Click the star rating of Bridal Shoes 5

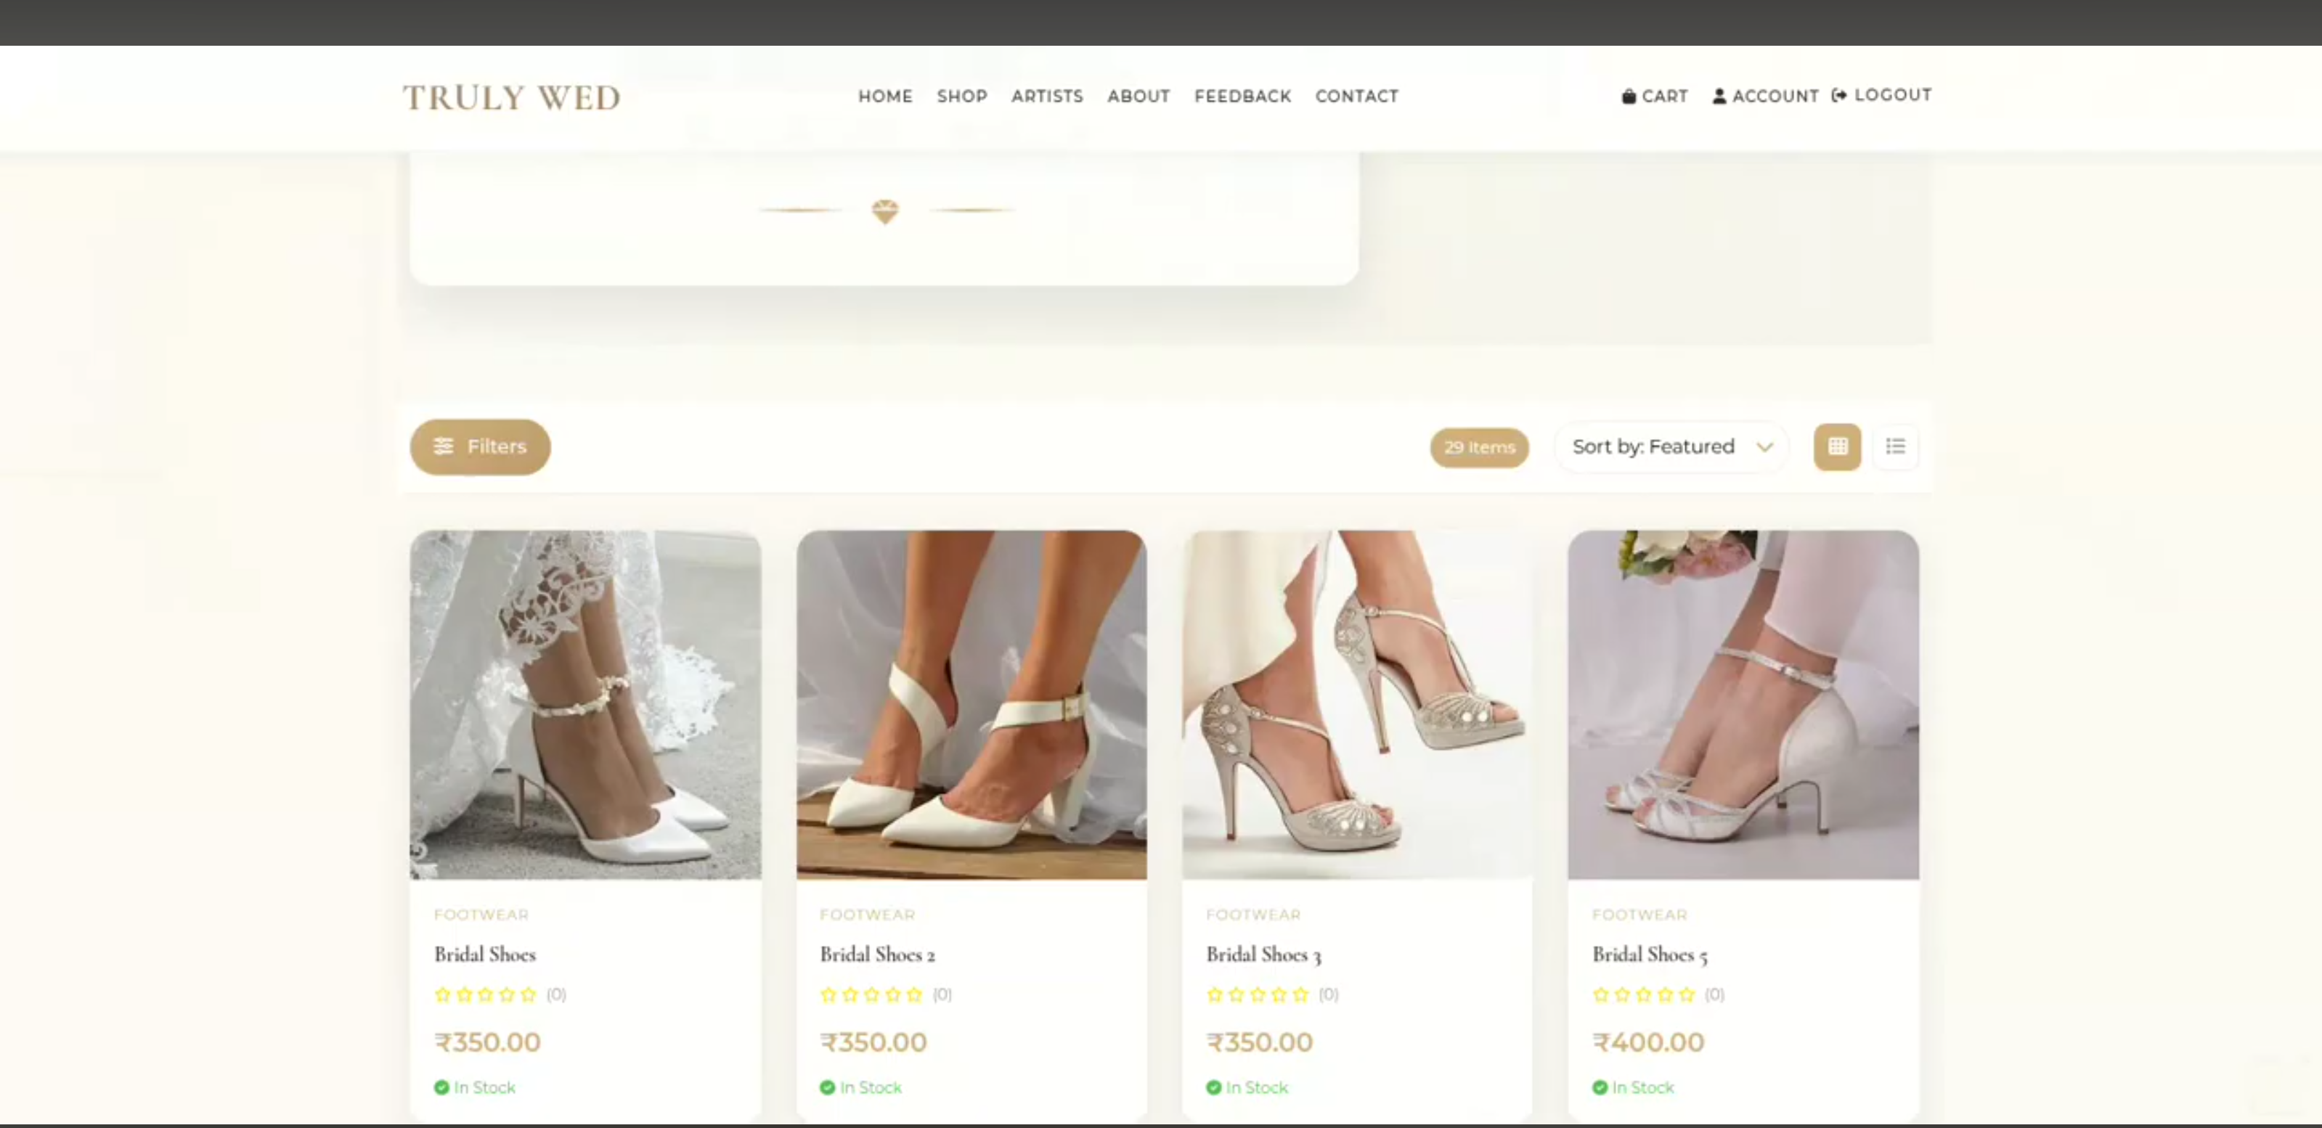[x=1643, y=994]
